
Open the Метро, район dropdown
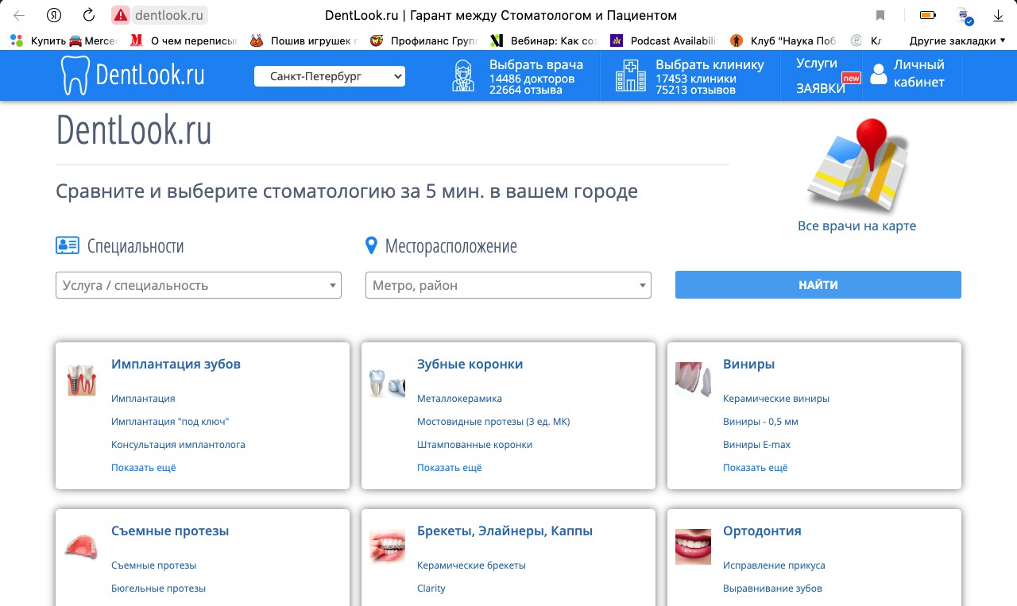click(x=508, y=285)
